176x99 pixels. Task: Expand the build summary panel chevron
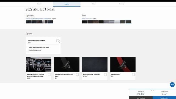click(153, 90)
